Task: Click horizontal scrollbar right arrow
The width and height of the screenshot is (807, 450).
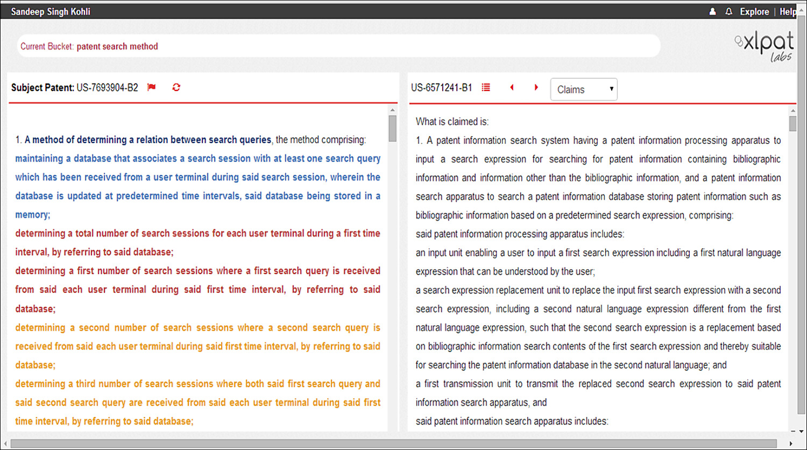Action: (x=790, y=444)
